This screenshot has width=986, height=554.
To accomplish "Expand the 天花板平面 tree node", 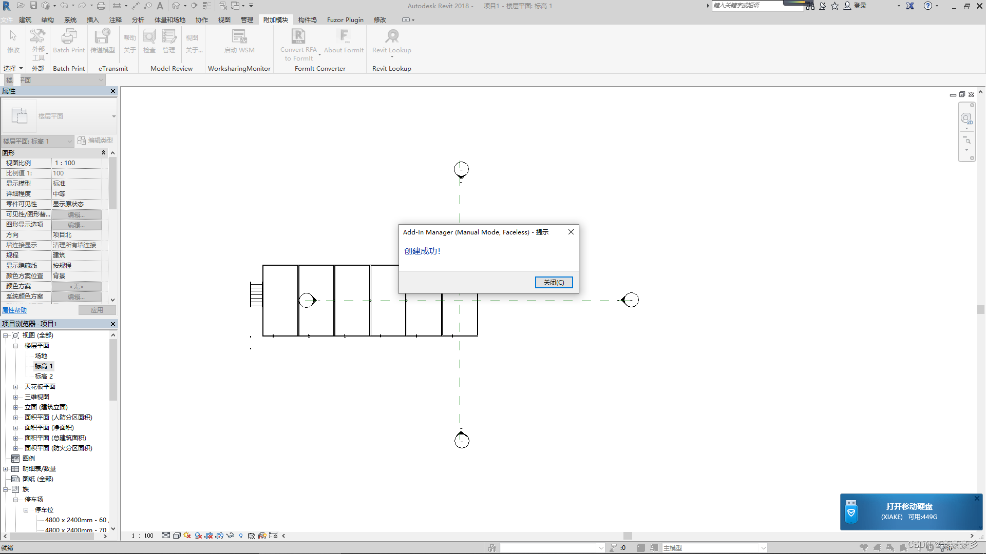I will 15,387.
